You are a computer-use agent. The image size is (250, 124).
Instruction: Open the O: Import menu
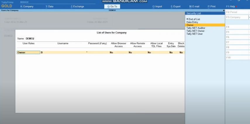click(x=157, y=6)
